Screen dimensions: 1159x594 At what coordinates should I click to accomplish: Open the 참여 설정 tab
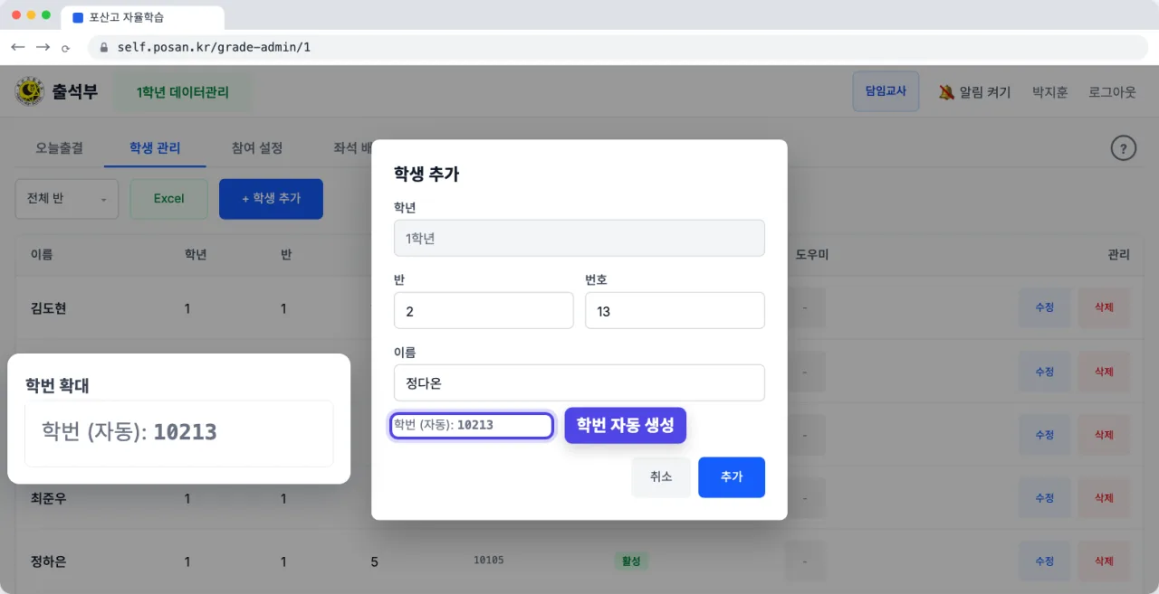(257, 148)
